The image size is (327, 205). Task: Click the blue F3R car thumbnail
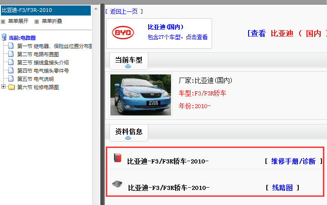click(x=140, y=95)
